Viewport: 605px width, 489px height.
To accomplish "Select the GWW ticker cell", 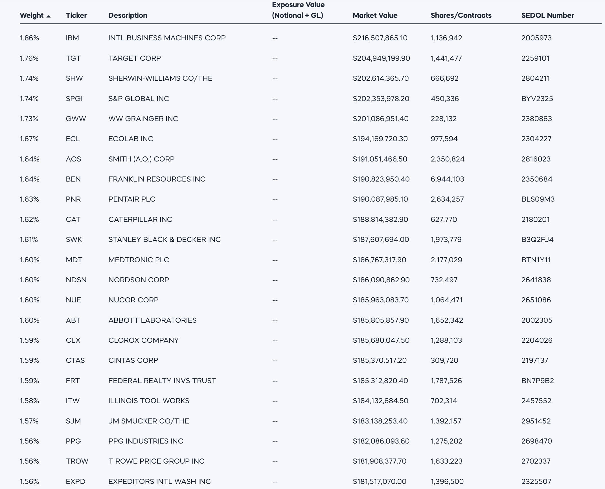I will (x=76, y=119).
